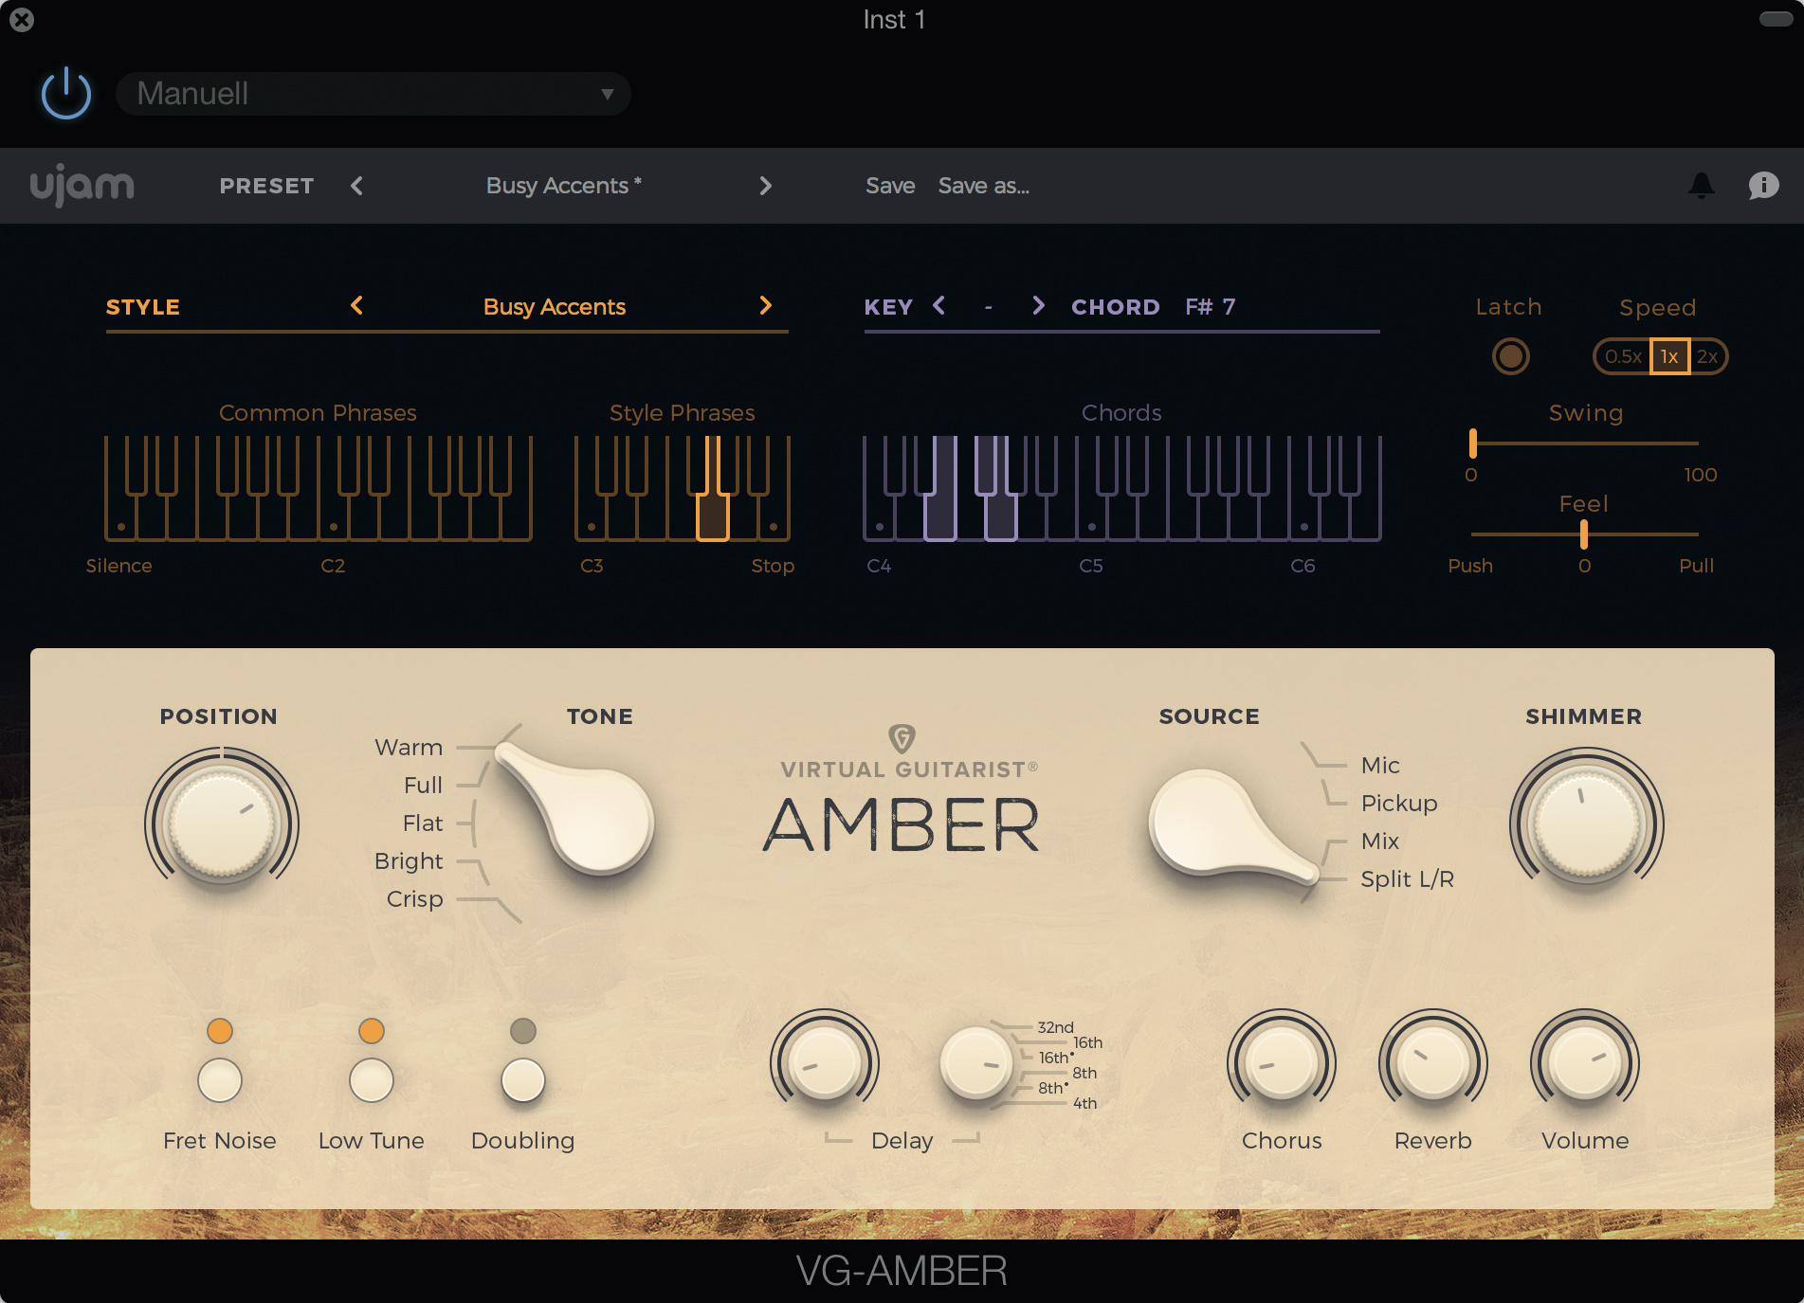Step key down with left arrow
Screen dimensions: 1804x1303
(939, 305)
